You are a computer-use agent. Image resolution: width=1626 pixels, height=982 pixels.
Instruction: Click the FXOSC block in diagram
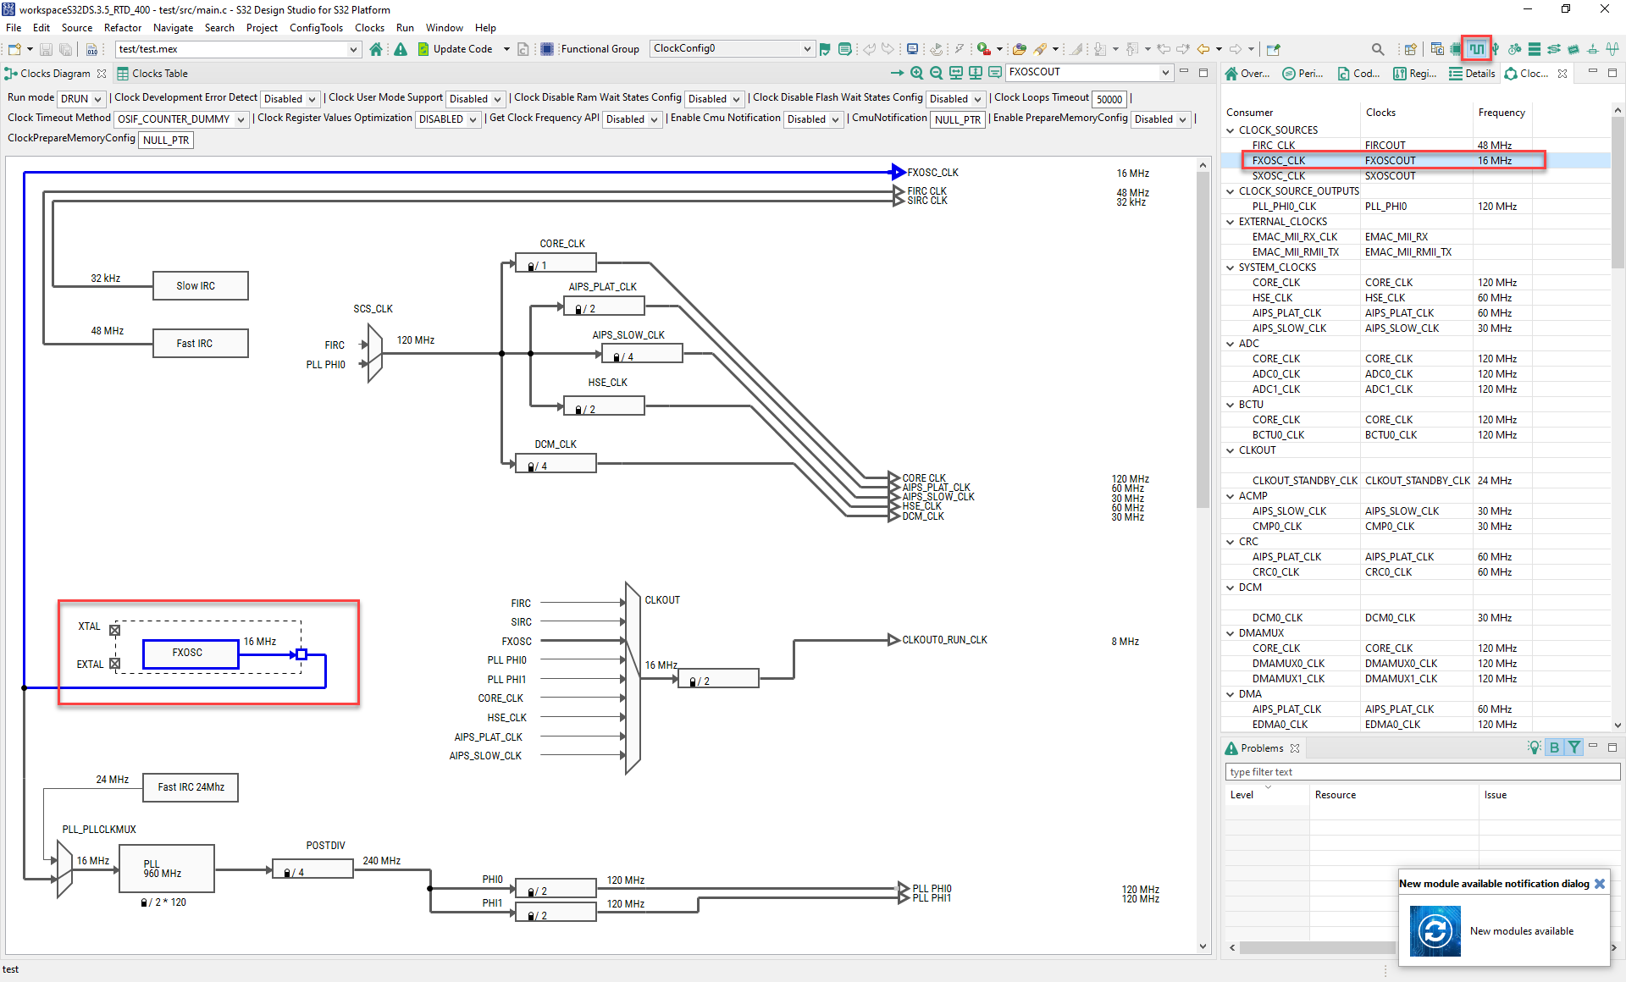click(x=191, y=654)
